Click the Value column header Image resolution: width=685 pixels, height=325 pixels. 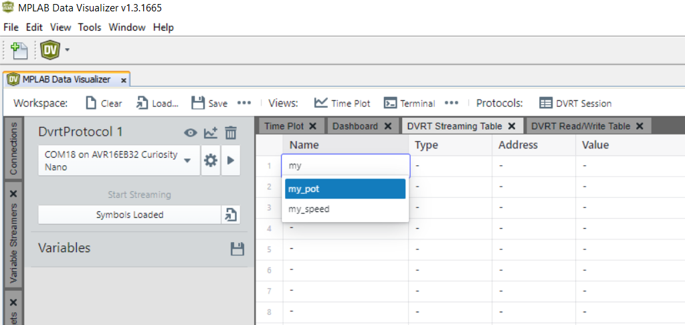tap(630, 144)
